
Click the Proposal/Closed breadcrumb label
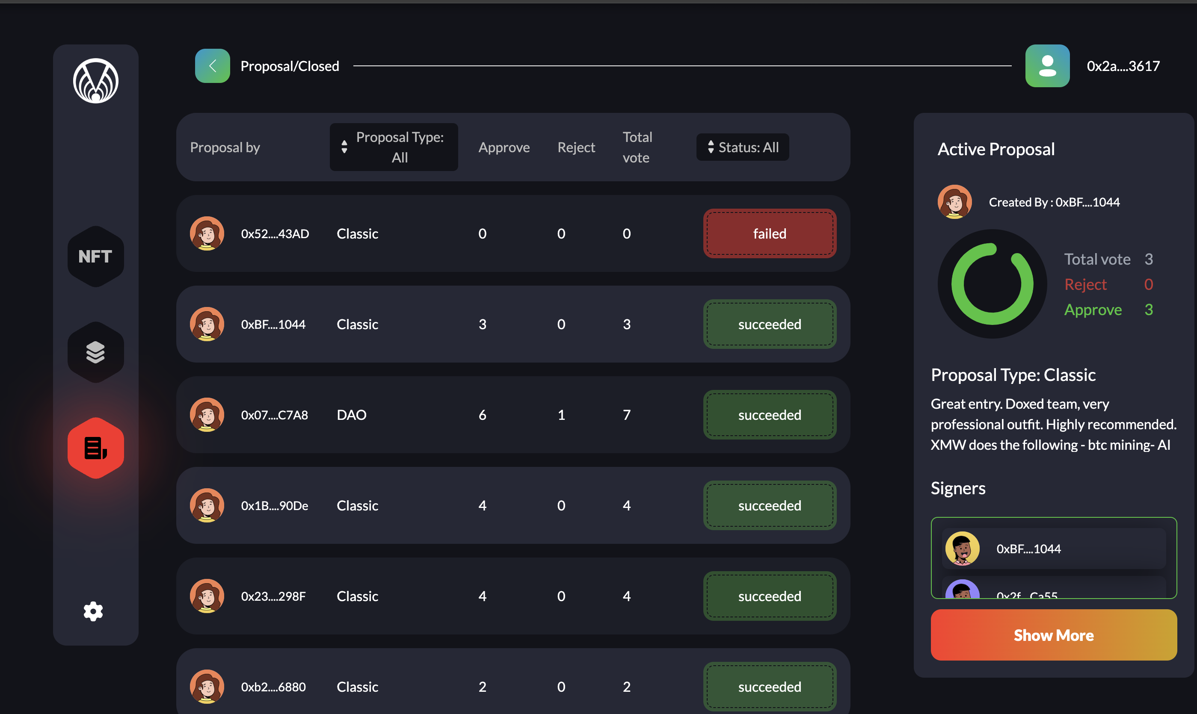290,66
